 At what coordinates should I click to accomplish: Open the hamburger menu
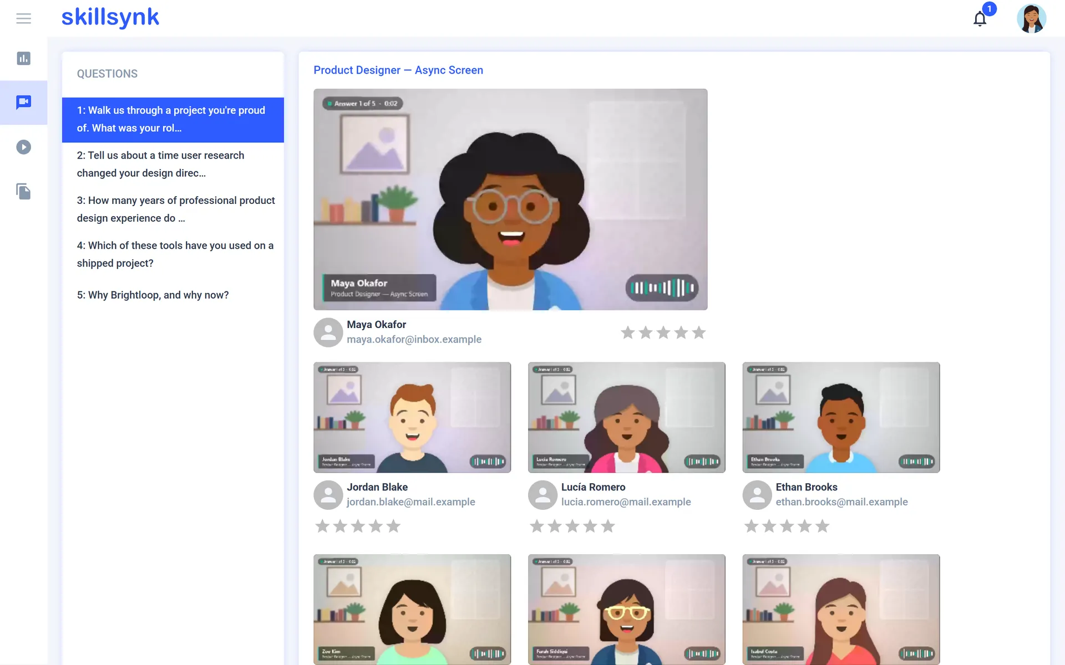pyautogui.click(x=23, y=18)
